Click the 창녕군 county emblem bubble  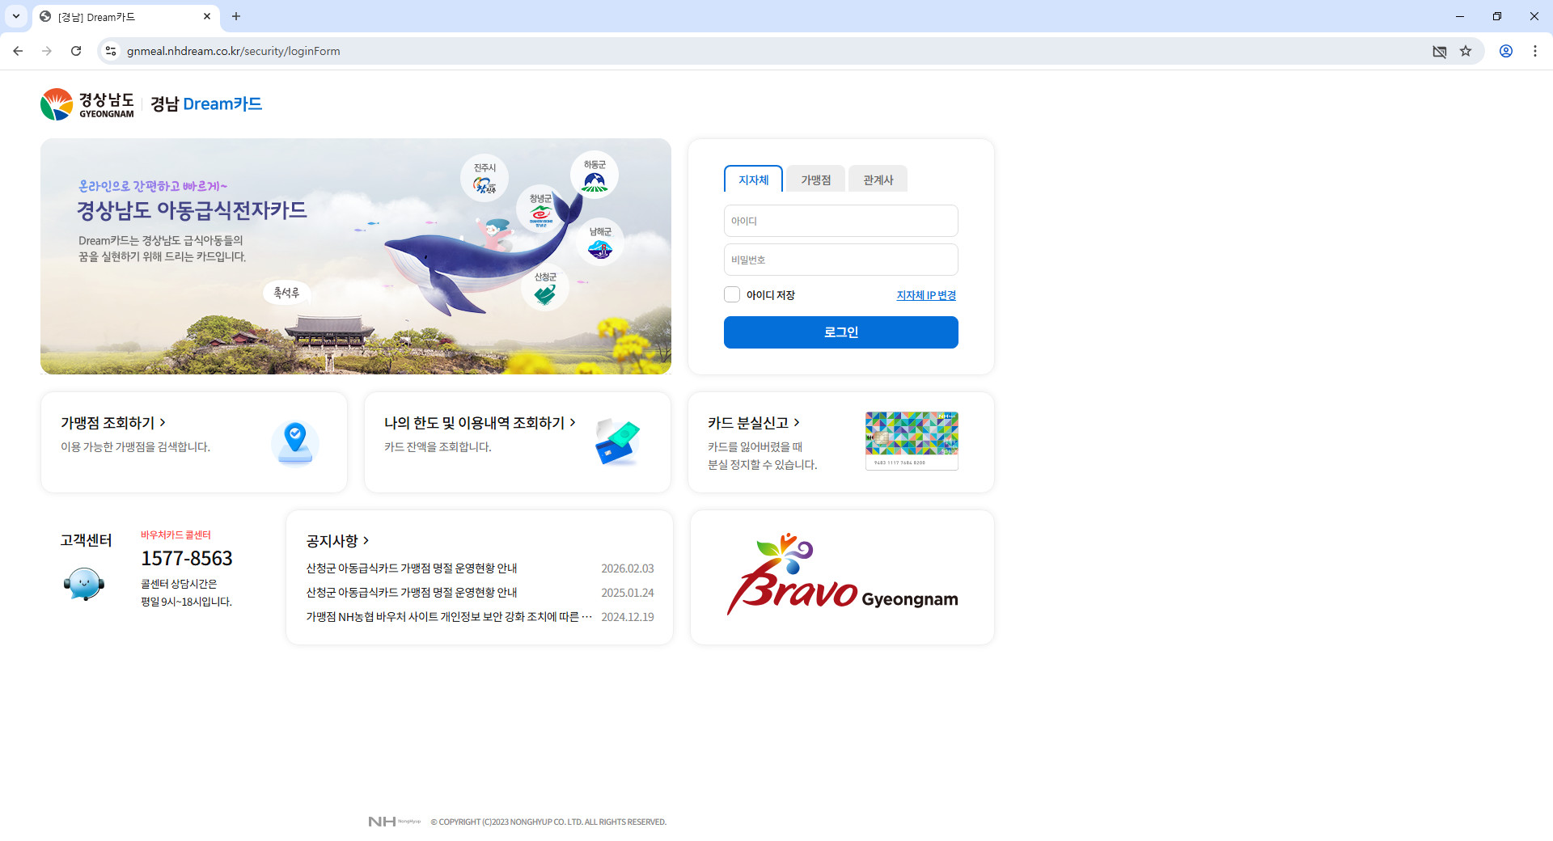pos(540,210)
